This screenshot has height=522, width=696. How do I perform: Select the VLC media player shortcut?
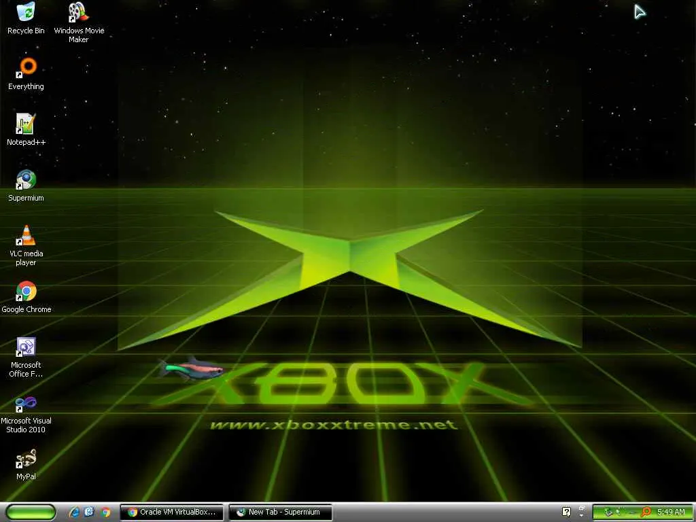coord(27,245)
